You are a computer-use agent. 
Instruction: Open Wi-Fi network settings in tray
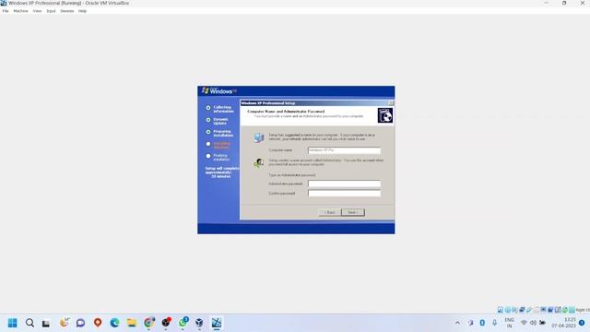(524, 323)
